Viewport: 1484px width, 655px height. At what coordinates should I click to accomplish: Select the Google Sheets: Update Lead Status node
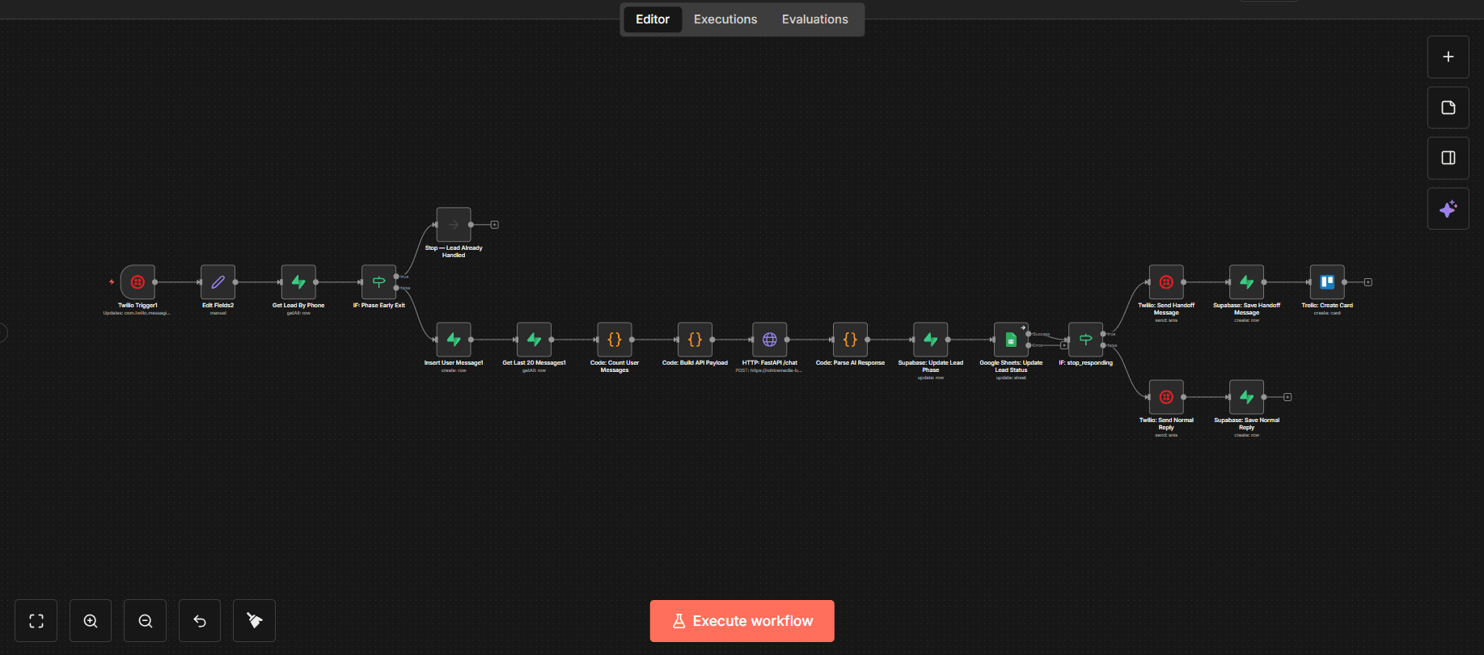1011,340
